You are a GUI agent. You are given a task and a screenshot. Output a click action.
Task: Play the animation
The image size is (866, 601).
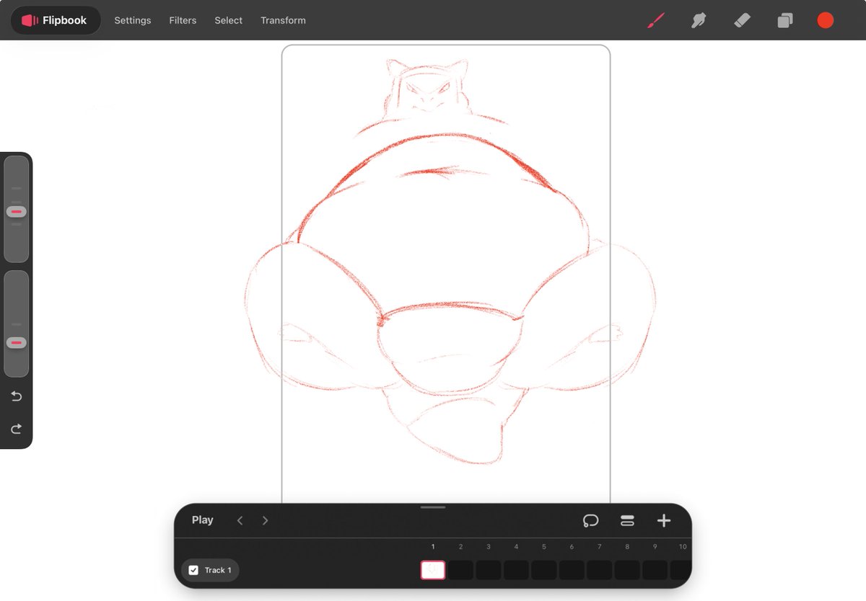(x=202, y=520)
